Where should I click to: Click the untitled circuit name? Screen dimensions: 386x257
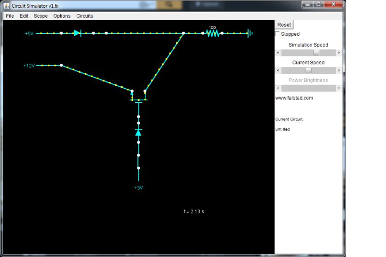click(283, 129)
